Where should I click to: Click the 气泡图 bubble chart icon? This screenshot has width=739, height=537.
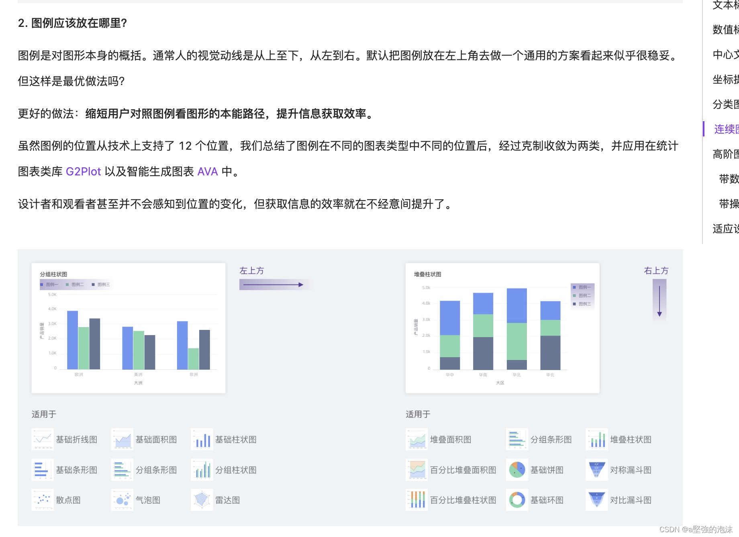pos(122,500)
